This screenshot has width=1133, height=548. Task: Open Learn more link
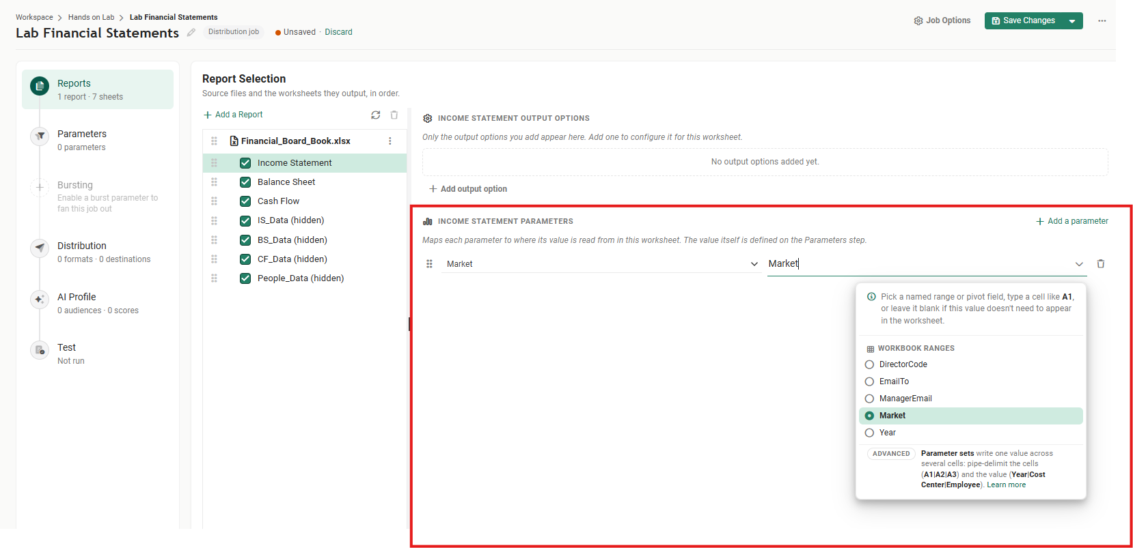(x=1006, y=485)
